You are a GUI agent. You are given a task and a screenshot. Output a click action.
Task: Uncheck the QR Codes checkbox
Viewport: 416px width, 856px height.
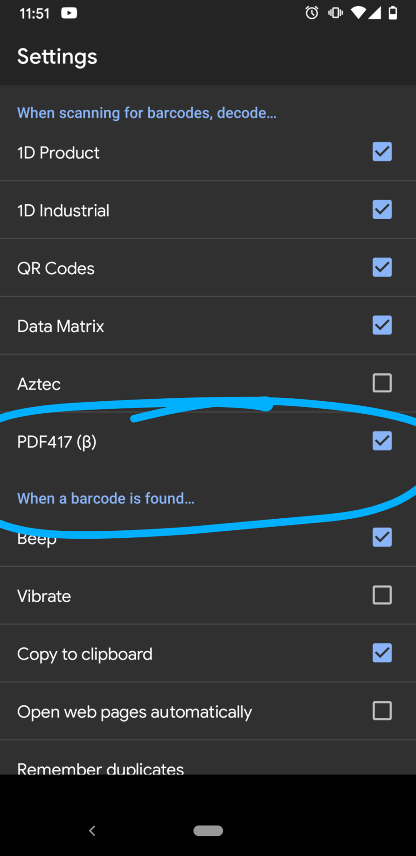tap(382, 268)
